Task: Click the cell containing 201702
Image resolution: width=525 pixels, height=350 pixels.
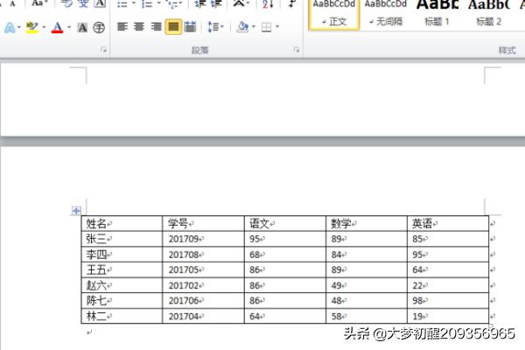Action: pos(203,285)
